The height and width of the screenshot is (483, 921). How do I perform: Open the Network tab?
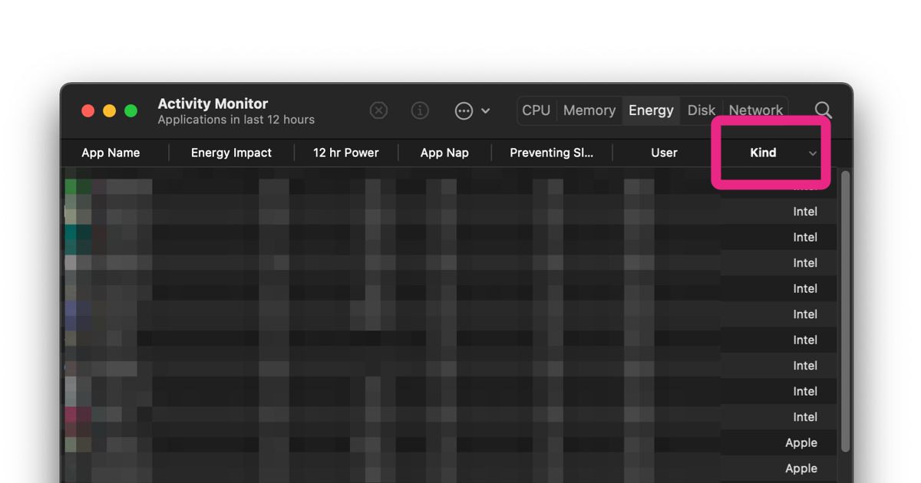click(755, 110)
